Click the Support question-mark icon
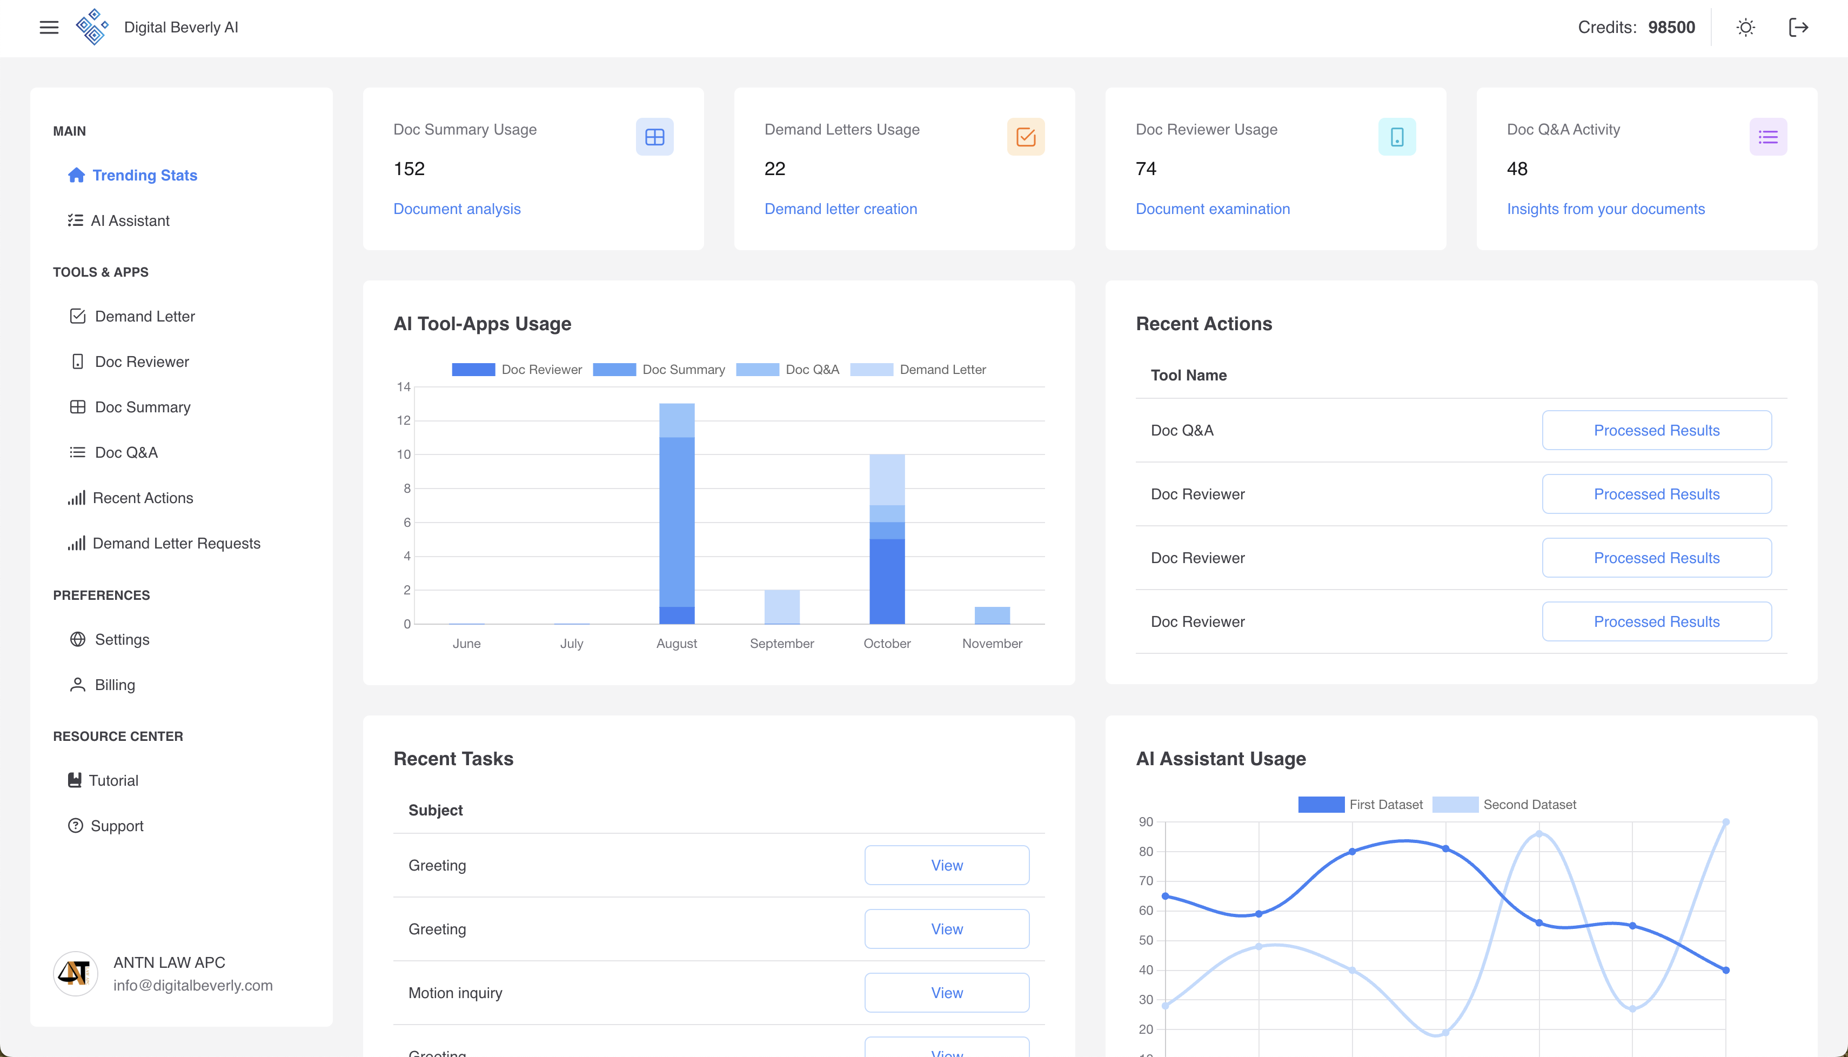1848x1057 pixels. coord(76,825)
